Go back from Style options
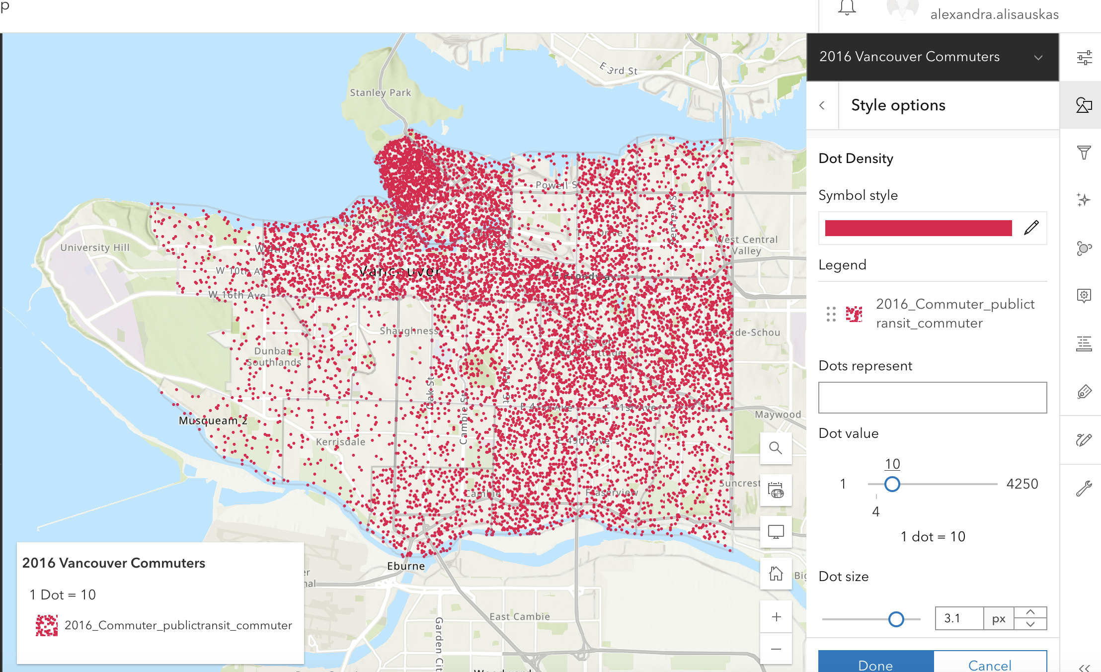The width and height of the screenshot is (1101, 672). 822,105
